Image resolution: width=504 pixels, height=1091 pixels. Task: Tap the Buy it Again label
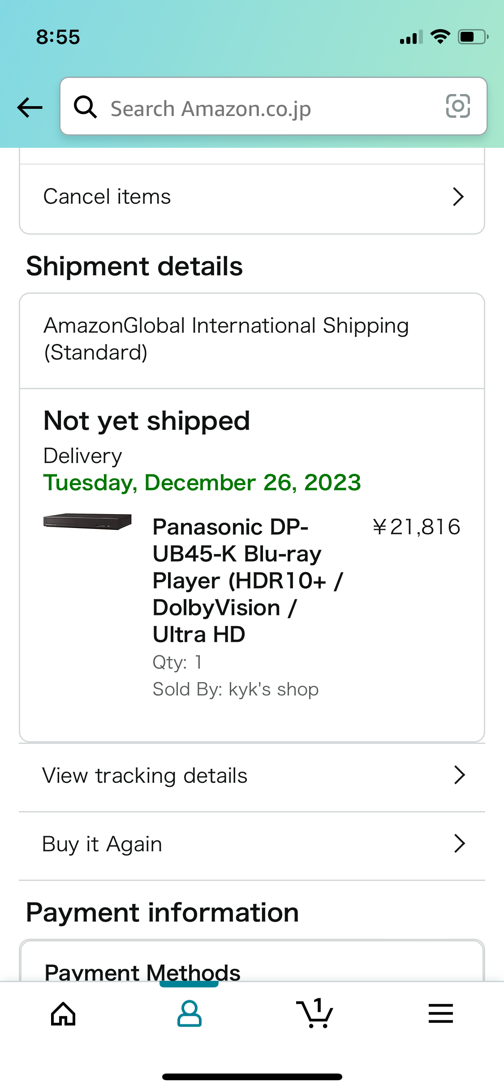click(x=102, y=844)
